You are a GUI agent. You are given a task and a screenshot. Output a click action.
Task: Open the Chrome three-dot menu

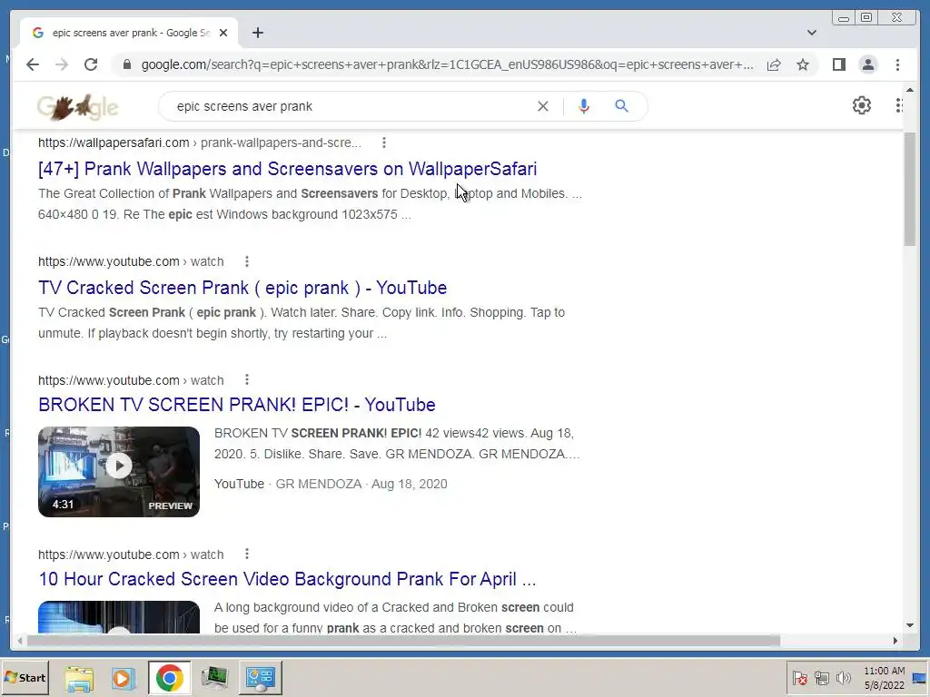tap(897, 64)
